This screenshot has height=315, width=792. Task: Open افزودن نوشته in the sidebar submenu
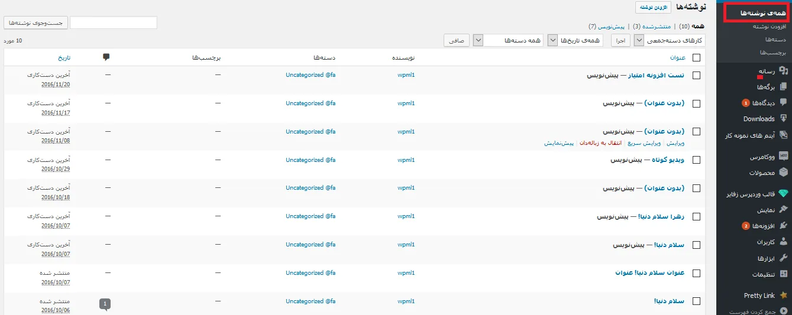[x=769, y=27]
